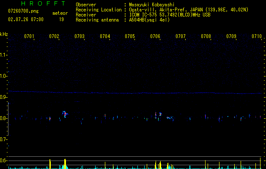Click the 1.0 kHz axis label
The height and width of the screenshot is (169, 266).
(3, 76)
